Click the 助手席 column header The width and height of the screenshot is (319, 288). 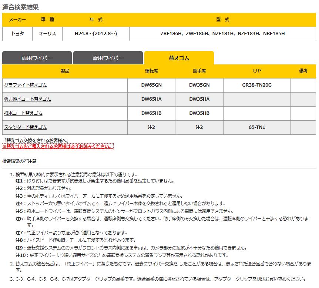[x=199, y=71]
